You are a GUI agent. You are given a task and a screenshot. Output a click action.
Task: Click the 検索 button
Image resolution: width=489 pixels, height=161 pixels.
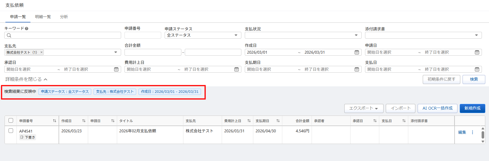(474, 79)
